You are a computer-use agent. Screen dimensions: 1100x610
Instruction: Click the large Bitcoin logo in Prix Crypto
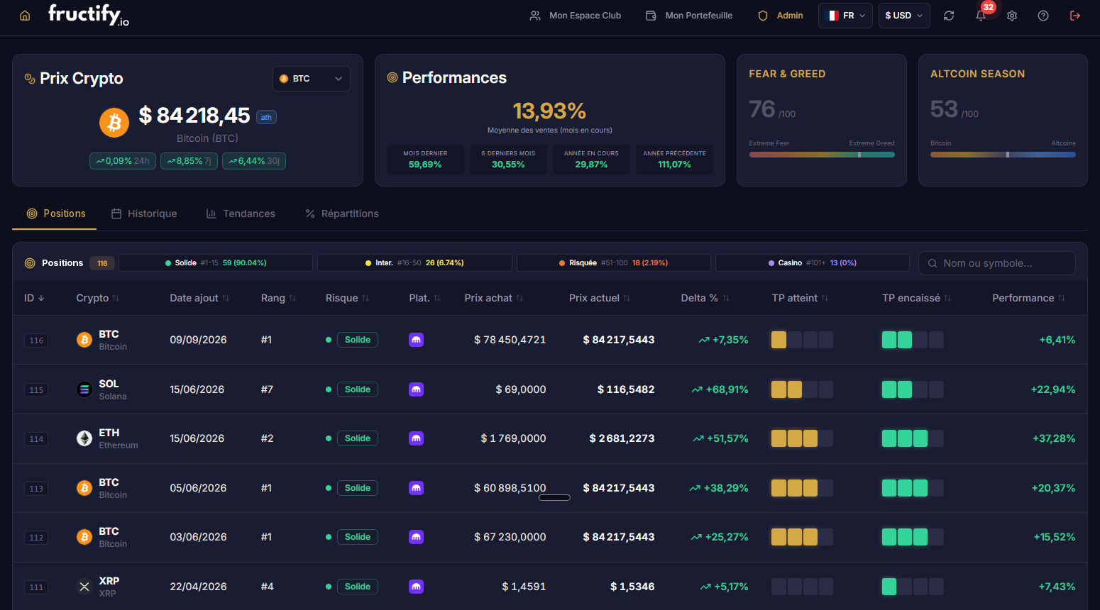point(114,123)
